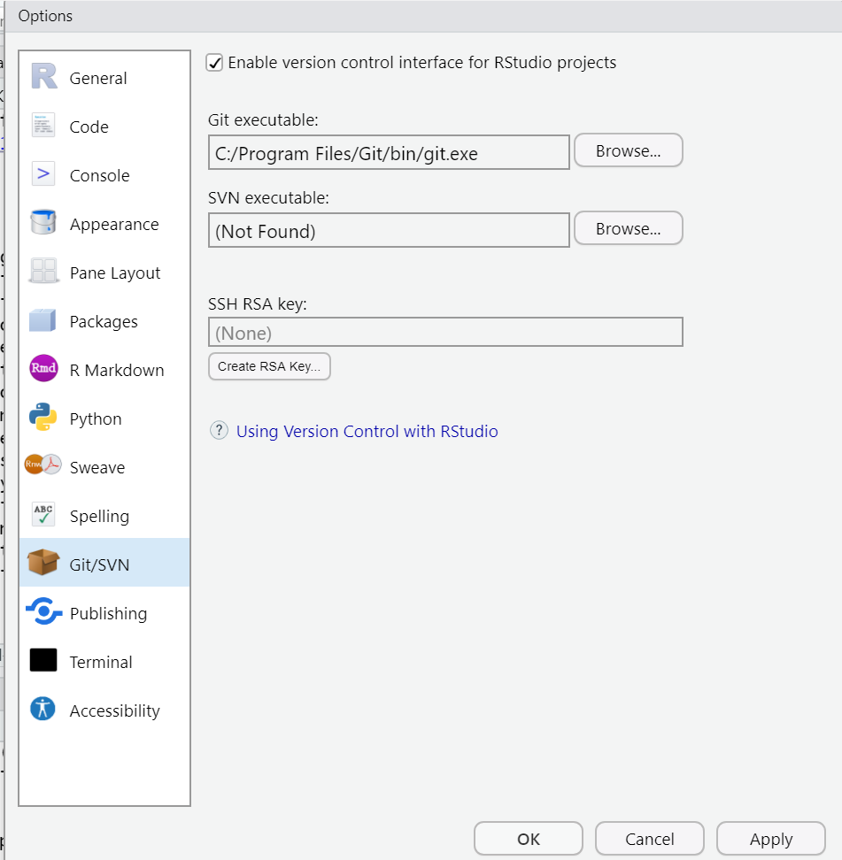
Task: Browse for the Git executable
Action: [629, 150]
